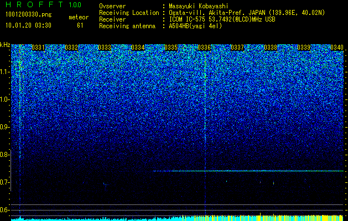This screenshot has width=348, height=221.
Task: Click time marker 0331
Action: click(x=38, y=48)
